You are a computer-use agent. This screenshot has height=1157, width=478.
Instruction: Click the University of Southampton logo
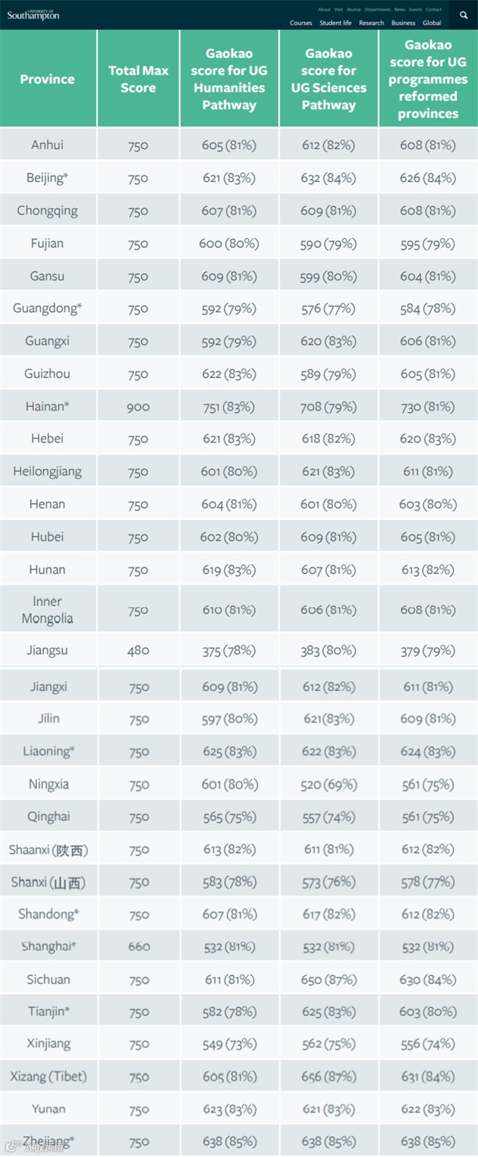[33, 14]
